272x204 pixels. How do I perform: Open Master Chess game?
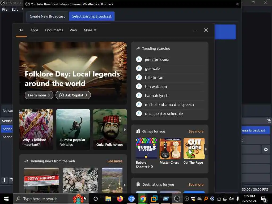pyautogui.click(x=170, y=151)
